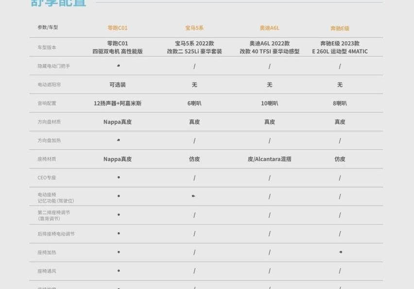
Task: Click the '第二排座椅调节 (靠背调节)' row label
Action: (x=53, y=216)
